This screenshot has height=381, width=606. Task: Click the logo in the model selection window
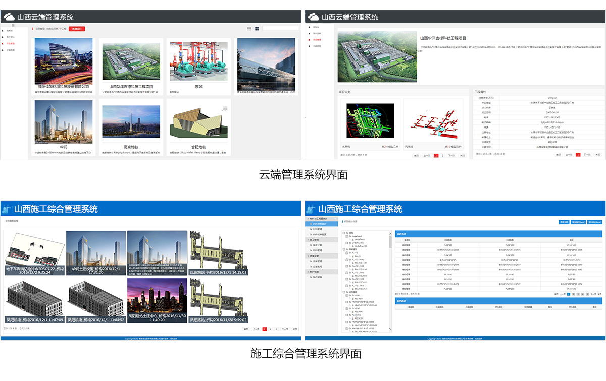point(7,209)
